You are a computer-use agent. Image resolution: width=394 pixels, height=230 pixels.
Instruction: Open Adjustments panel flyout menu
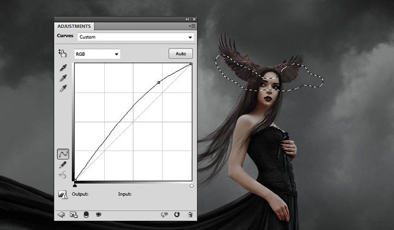click(192, 26)
